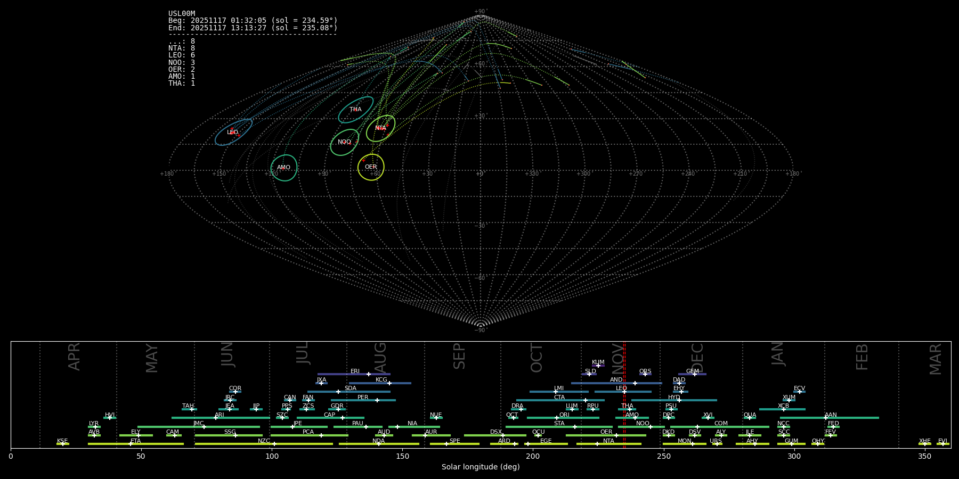Click the NOO radiant circle on map
The image size is (959, 479).
(x=345, y=142)
